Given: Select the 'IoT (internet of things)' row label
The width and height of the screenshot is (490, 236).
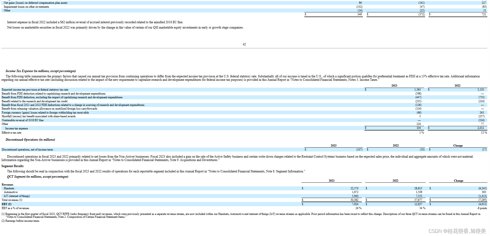Looking at the screenshot, I should [17, 196].
